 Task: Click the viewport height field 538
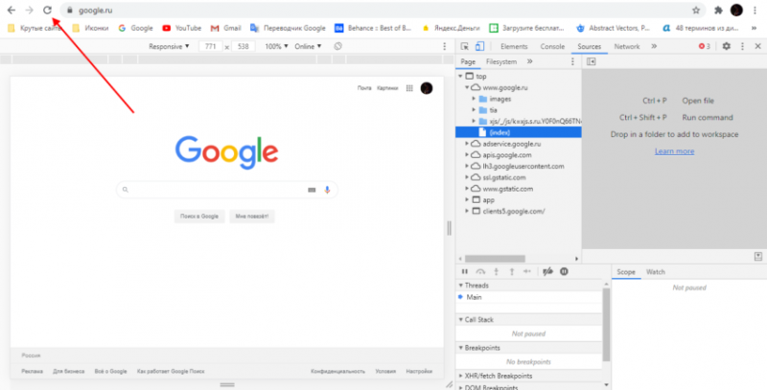click(x=244, y=46)
